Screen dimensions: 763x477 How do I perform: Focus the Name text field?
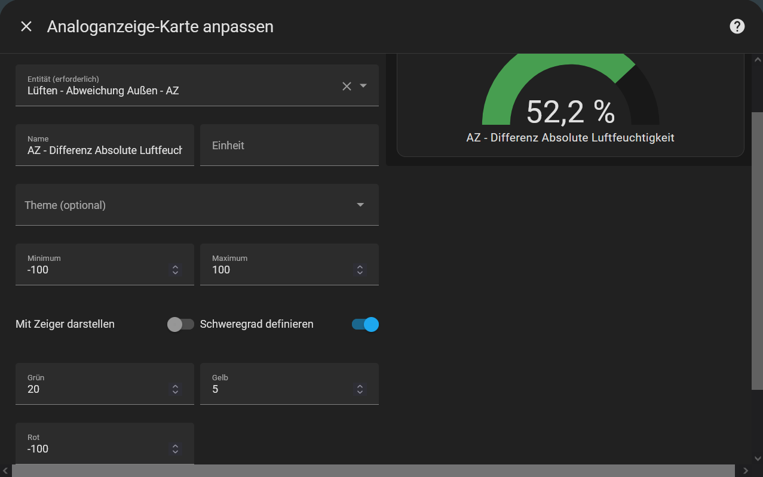pos(104,150)
